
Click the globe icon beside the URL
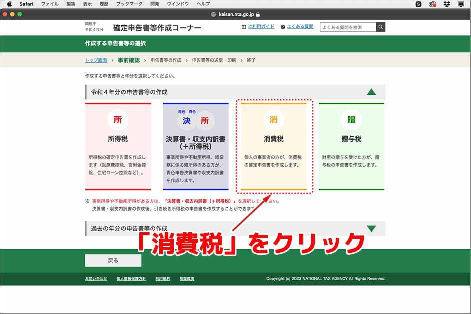[x=214, y=14]
